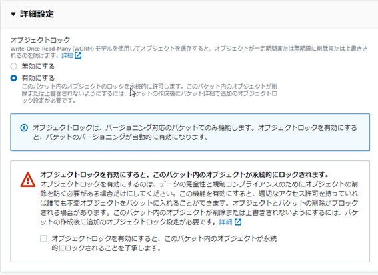Click the blue notice text about バージョニング
The image size is (378, 275).
[x=195, y=133]
